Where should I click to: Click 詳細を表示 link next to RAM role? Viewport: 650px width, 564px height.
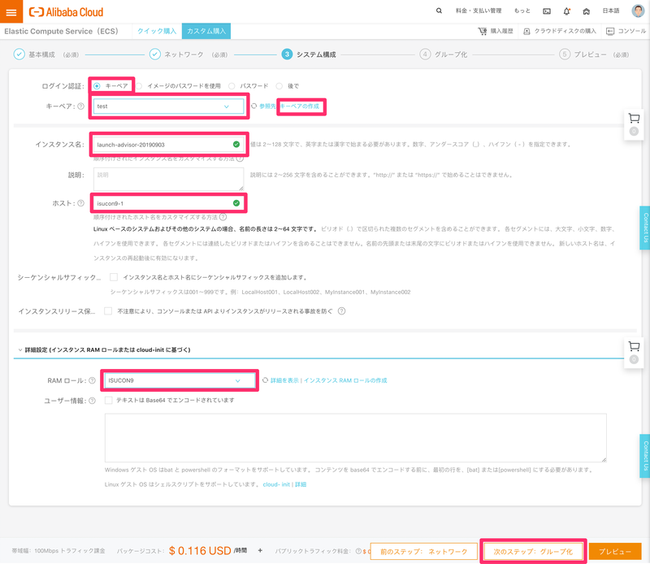(284, 380)
